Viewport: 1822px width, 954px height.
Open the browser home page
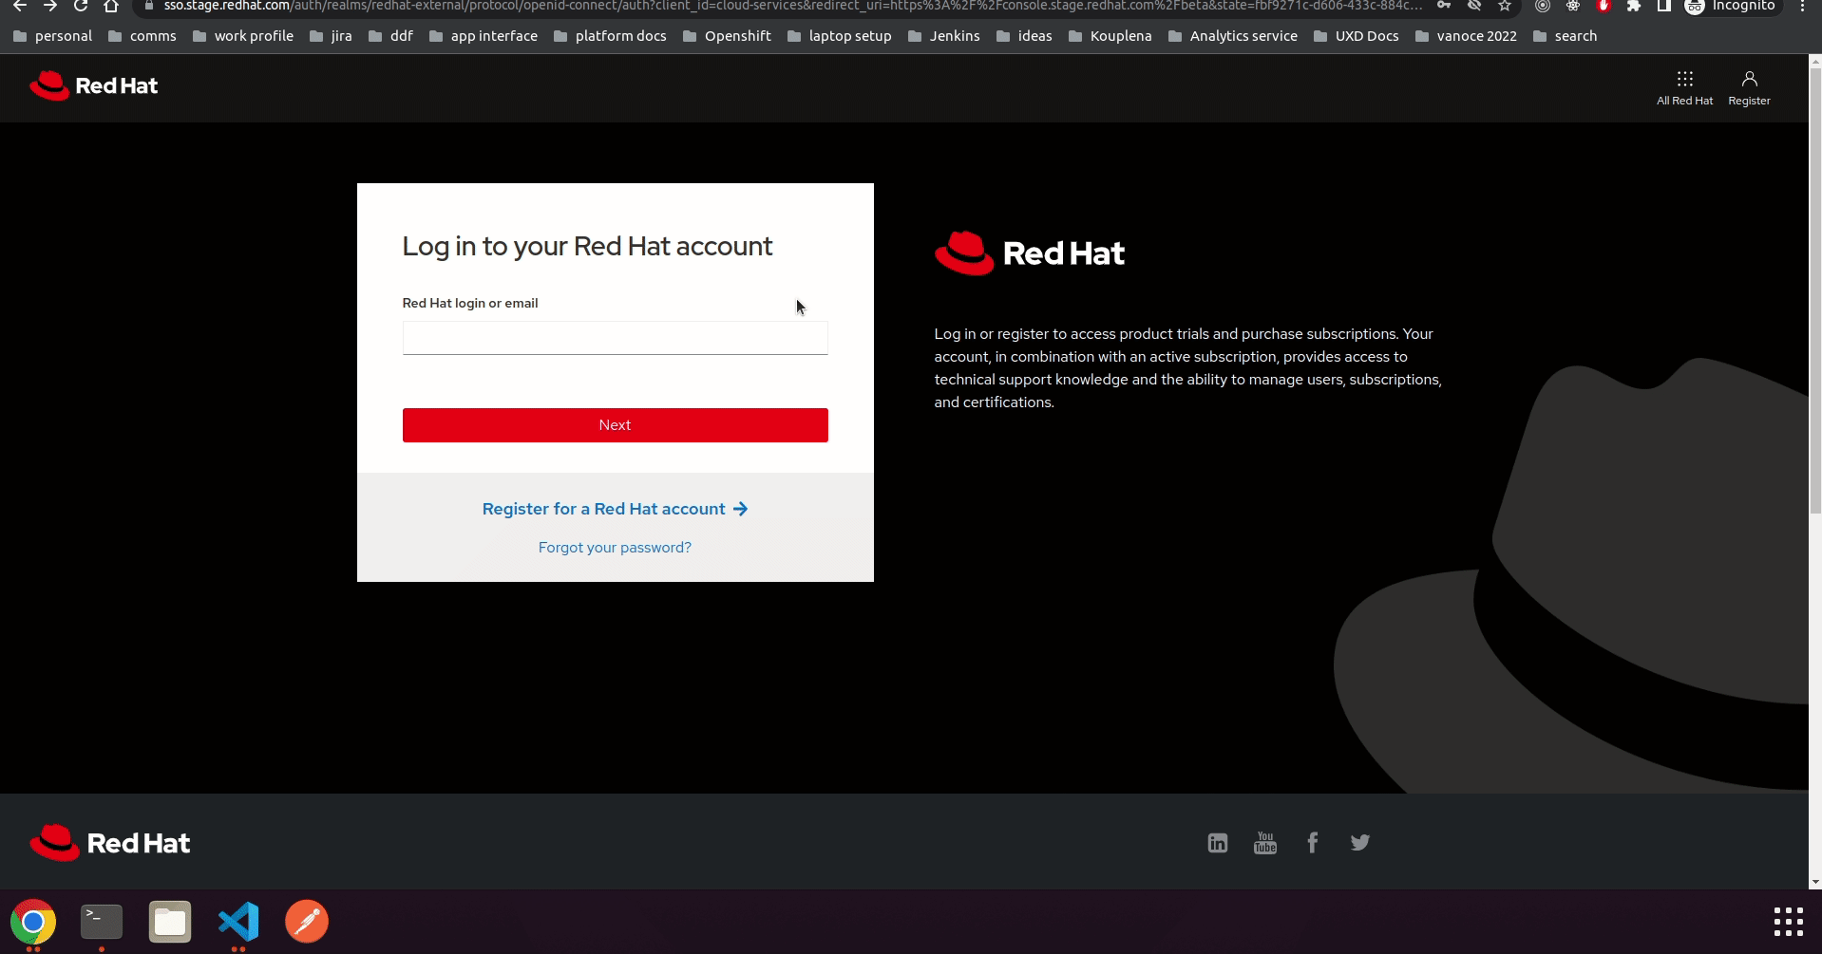pos(111,6)
